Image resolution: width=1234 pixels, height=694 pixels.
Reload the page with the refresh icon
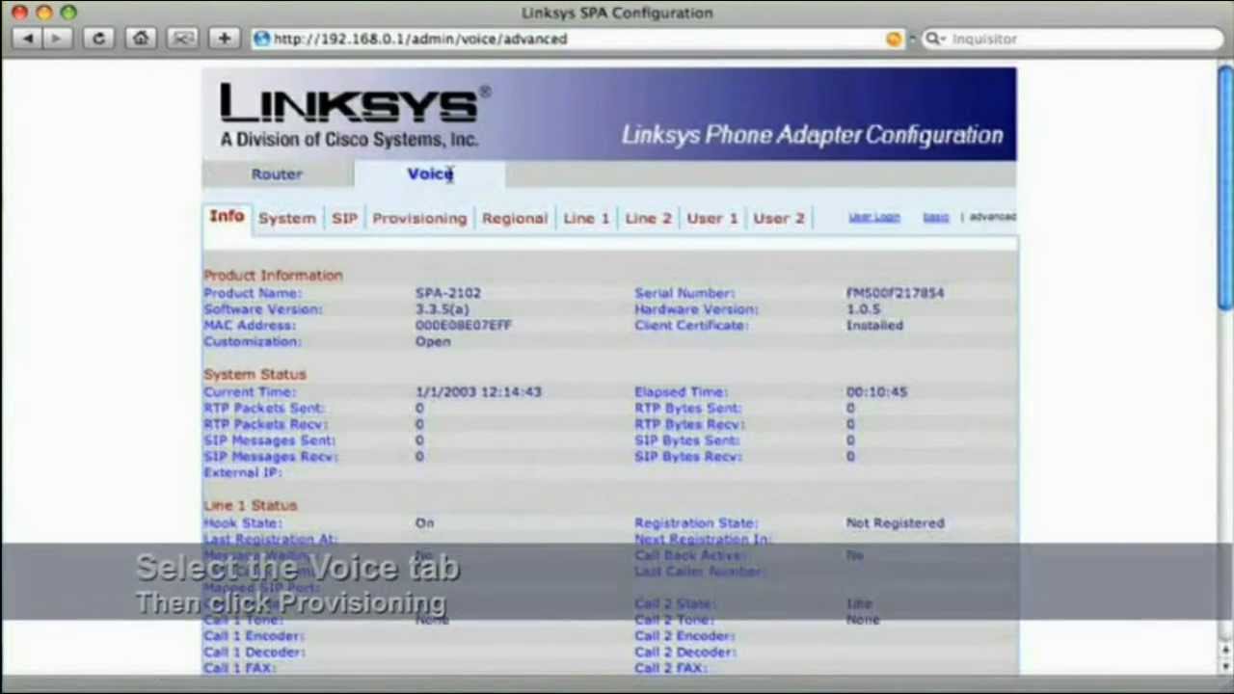click(x=98, y=39)
